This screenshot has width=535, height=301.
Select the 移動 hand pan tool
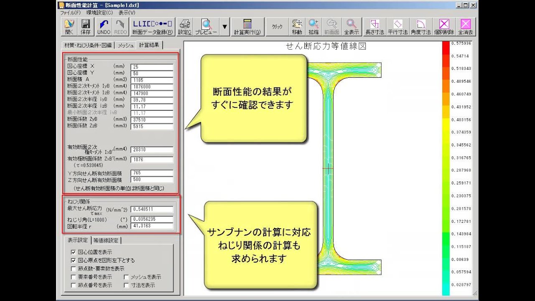point(297,27)
